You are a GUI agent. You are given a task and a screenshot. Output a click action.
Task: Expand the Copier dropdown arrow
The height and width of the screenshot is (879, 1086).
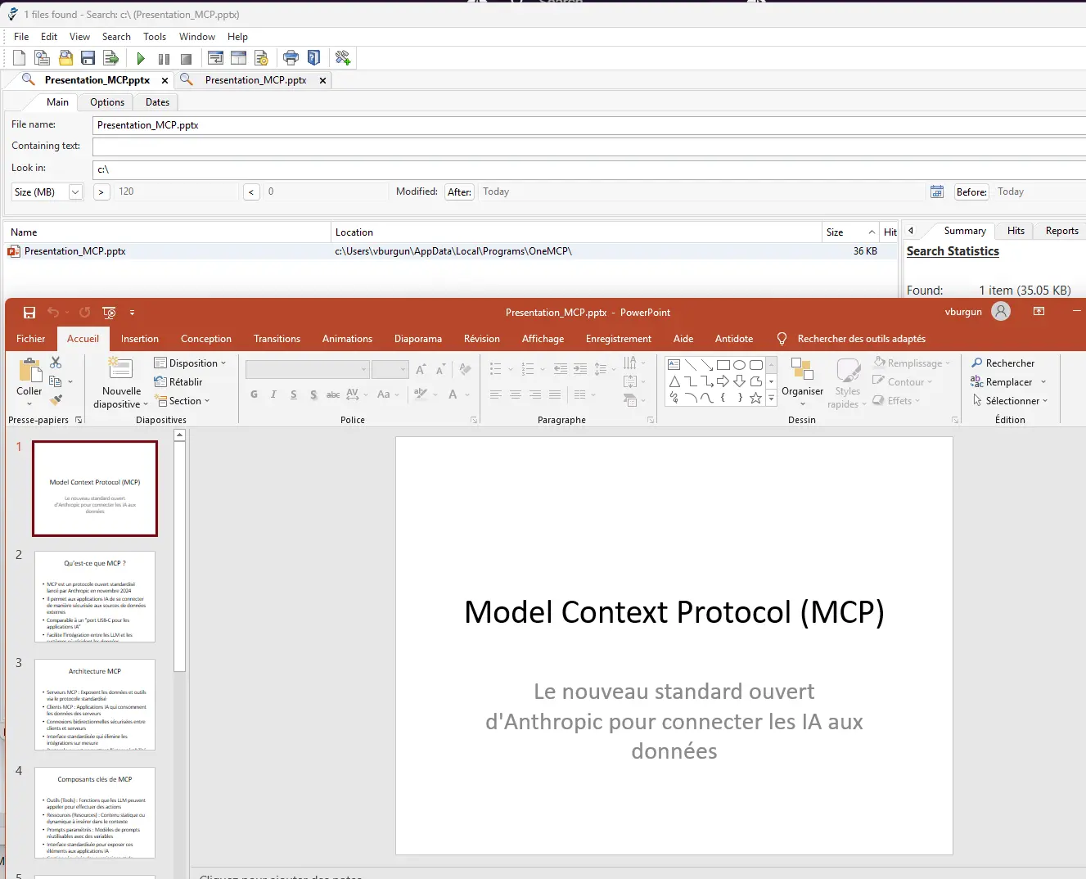click(70, 382)
